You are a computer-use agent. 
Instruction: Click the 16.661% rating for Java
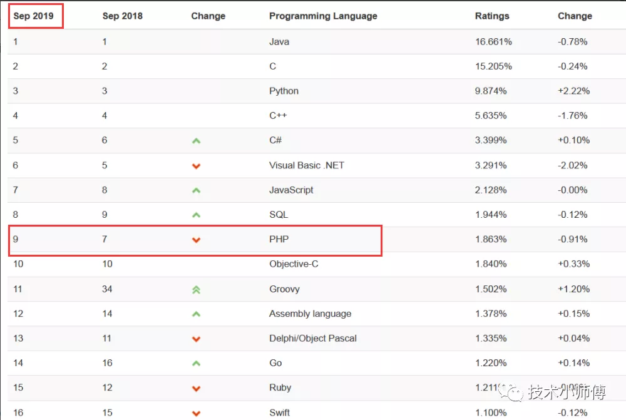493,42
